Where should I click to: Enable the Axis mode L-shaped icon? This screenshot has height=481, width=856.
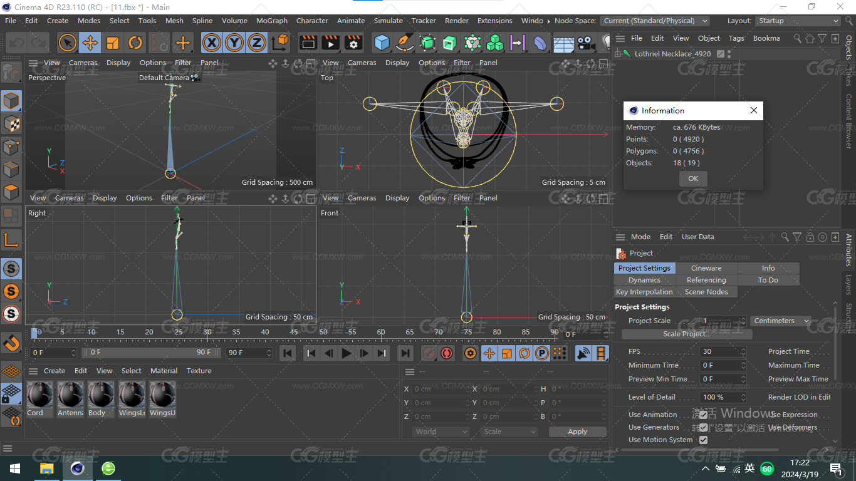pos(11,239)
